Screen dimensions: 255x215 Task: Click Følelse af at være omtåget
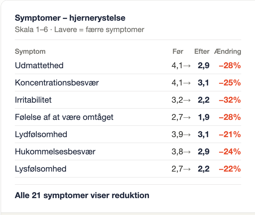[64, 117]
